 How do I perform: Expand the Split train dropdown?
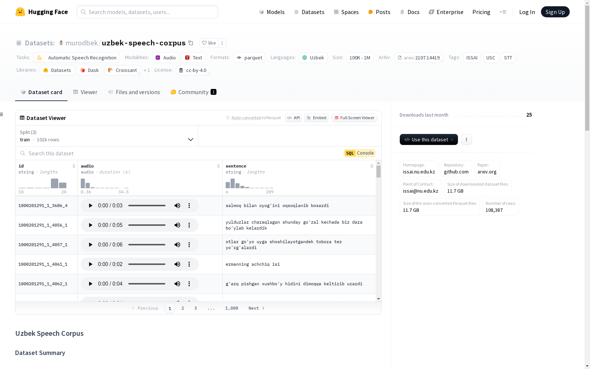pyautogui.click(x=107, y=136)
